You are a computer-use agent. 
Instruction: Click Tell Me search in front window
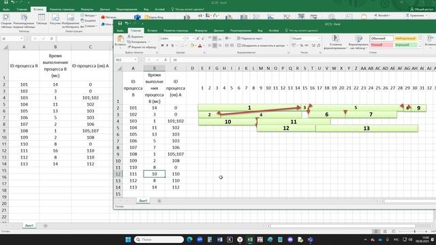[x=301, y=31]
